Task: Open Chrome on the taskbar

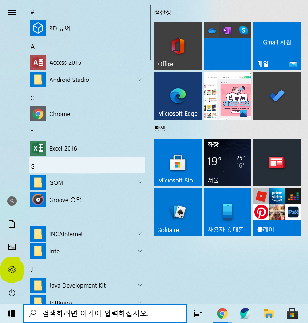Action: [x=222, y=313]
